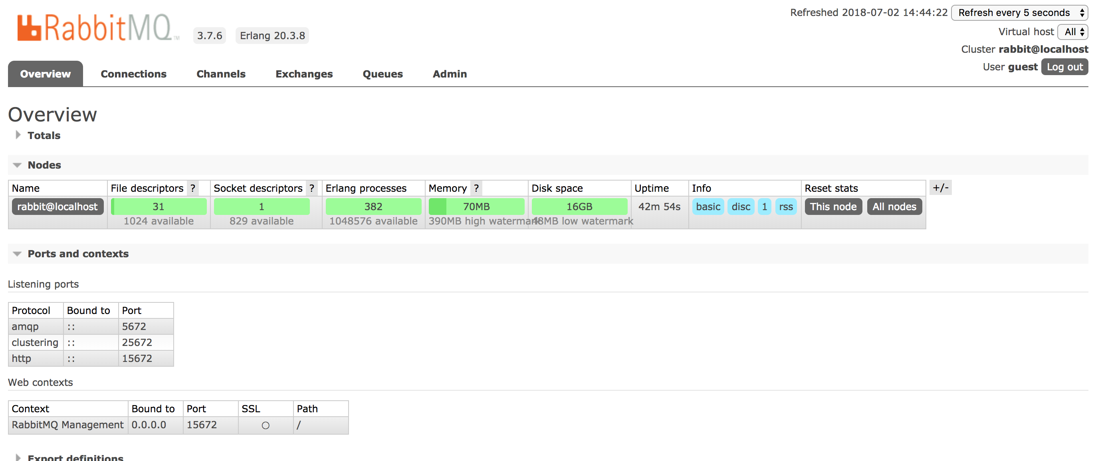This screenshot has width=1098, height=461.
Task: Click the user name guest
Action: click(1023, 67)
